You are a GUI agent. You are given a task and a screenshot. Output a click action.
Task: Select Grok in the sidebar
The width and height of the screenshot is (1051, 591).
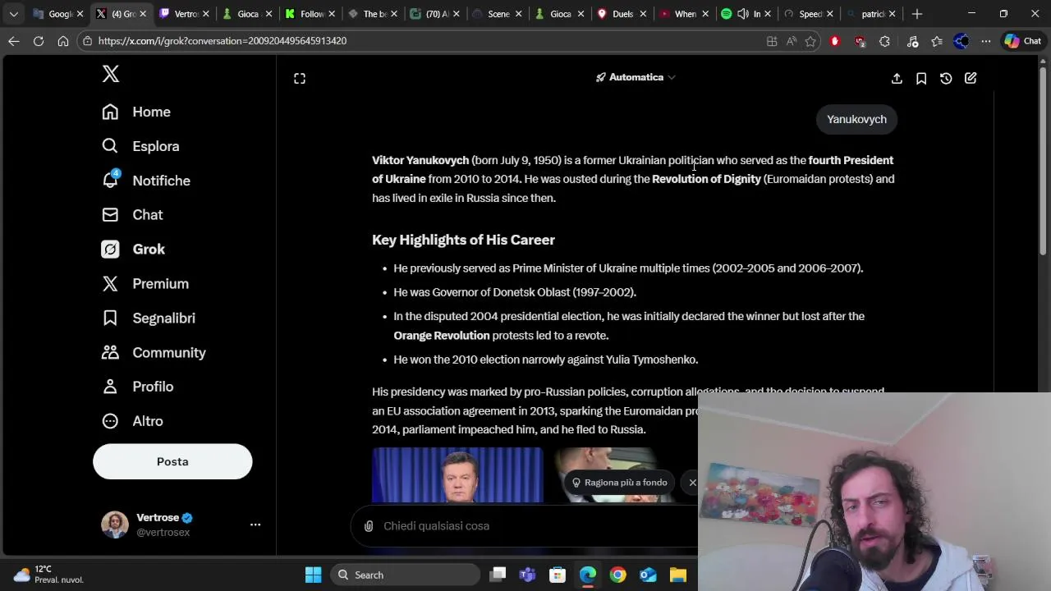click(x=133, y=249)
